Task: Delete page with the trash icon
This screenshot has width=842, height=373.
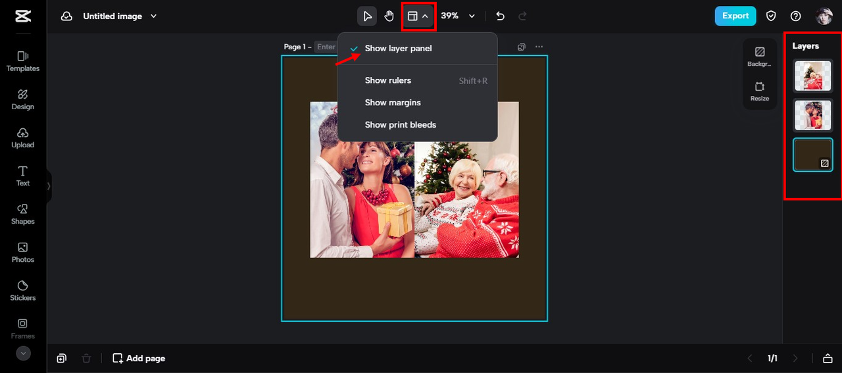Action: click(86, 359)
